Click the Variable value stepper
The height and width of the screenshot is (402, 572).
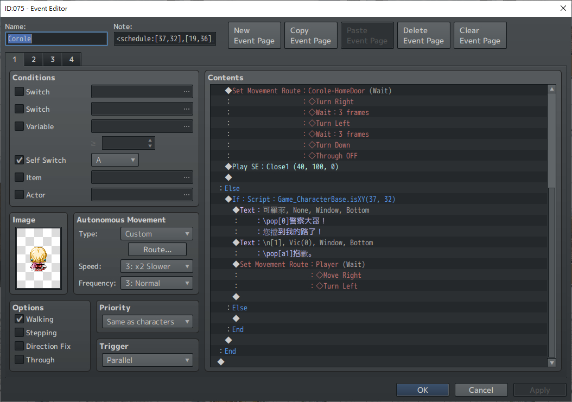pos(150,143)
